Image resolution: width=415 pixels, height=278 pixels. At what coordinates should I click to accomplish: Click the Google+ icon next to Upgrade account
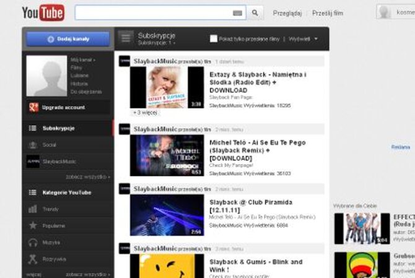(x=33, y=107)
